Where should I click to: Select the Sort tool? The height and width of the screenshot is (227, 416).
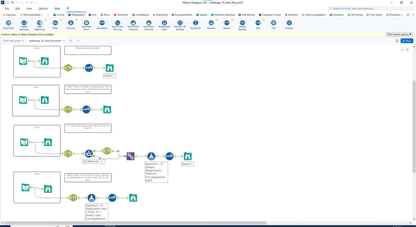click(258, 23)
